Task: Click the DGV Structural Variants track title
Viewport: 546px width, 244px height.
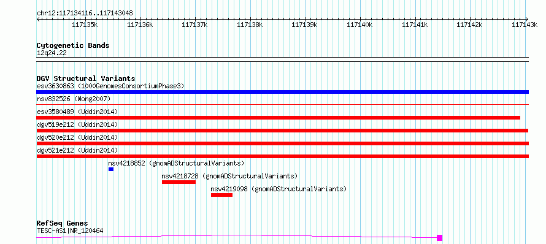Action: coord(86,78)
